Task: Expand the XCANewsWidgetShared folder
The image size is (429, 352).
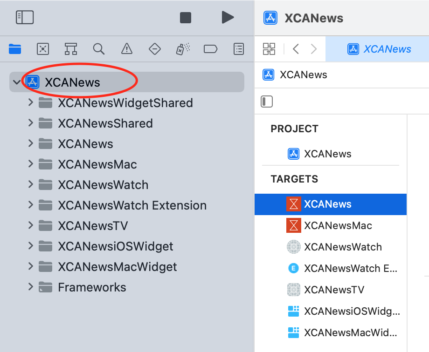Action: 31,103
